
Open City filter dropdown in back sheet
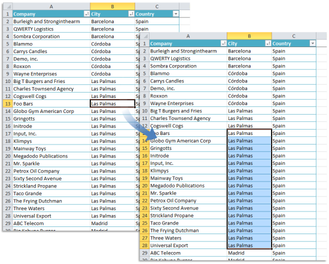[132, 14]
